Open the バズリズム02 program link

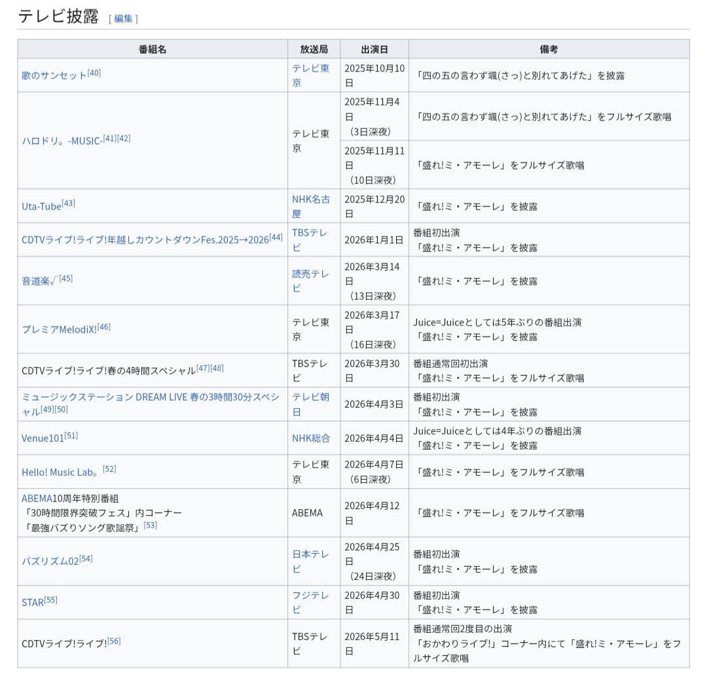[50, 562]
